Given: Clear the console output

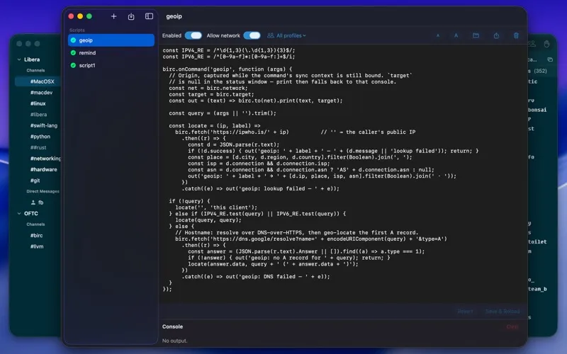Looking at the screenshot, I should (512, 326).
